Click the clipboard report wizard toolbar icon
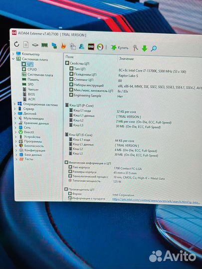The width and height of the screenshot is (202, 269). [73, 46]
